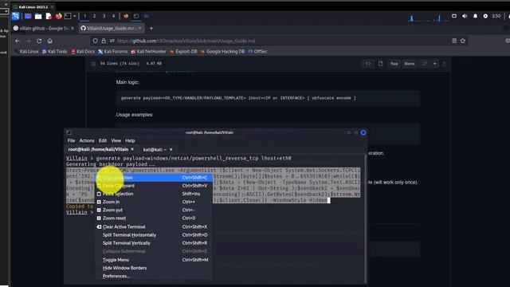The height and width of the screenshot is (287, 510).
Task: Open the OffSec bookmark
Action: 257,51
